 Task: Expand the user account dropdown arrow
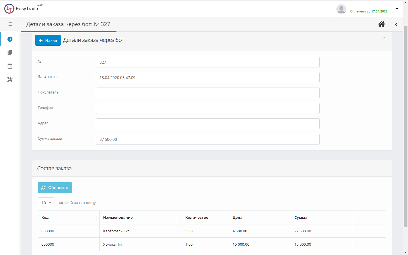(x=397, y=8)
